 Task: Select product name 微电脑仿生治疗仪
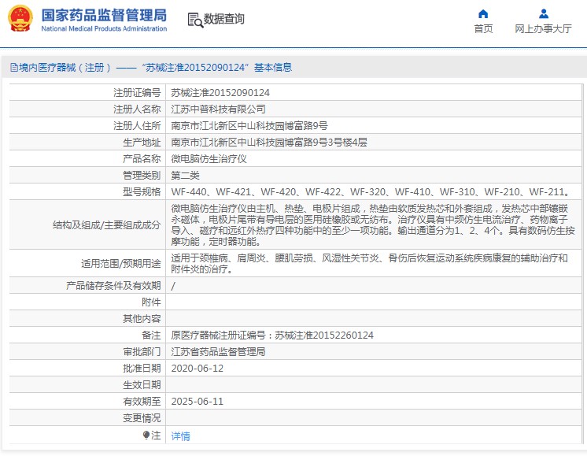point(209,158)
